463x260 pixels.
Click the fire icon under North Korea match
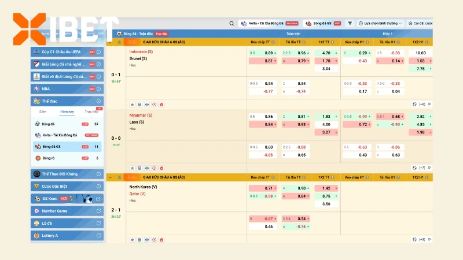tap(161, 240)
